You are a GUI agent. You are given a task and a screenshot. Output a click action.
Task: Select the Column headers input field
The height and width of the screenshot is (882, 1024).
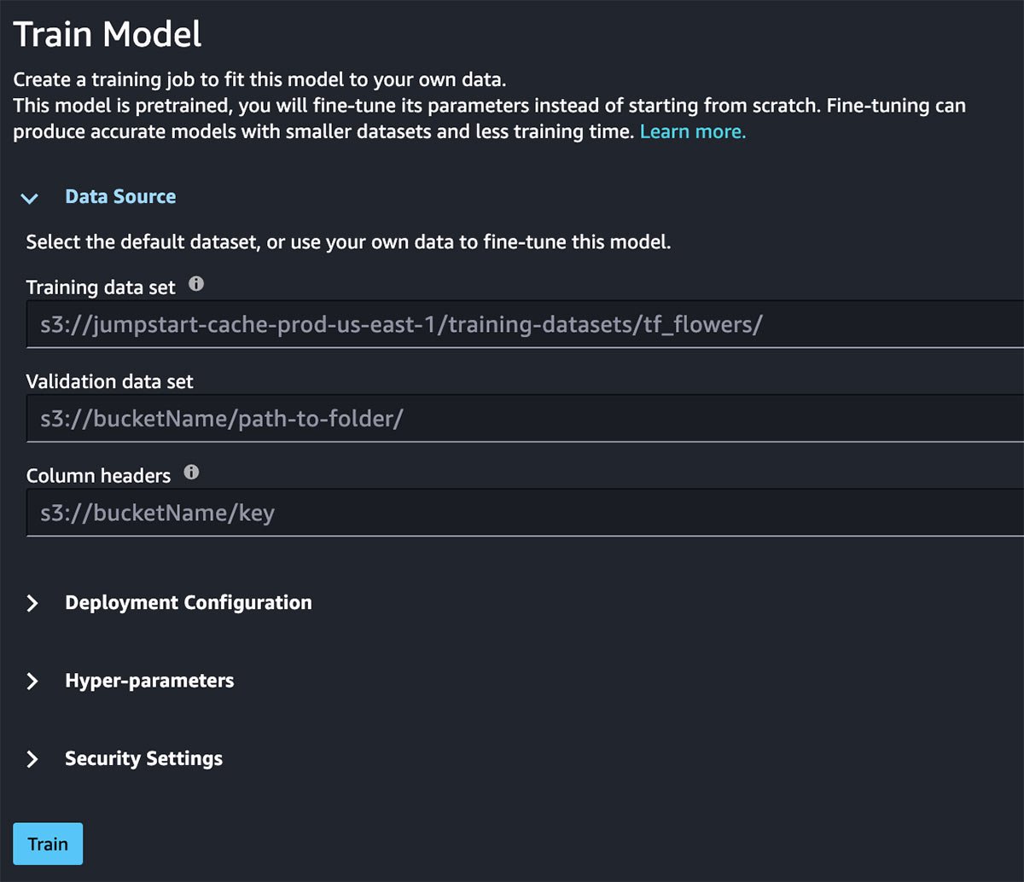(512, 513)
